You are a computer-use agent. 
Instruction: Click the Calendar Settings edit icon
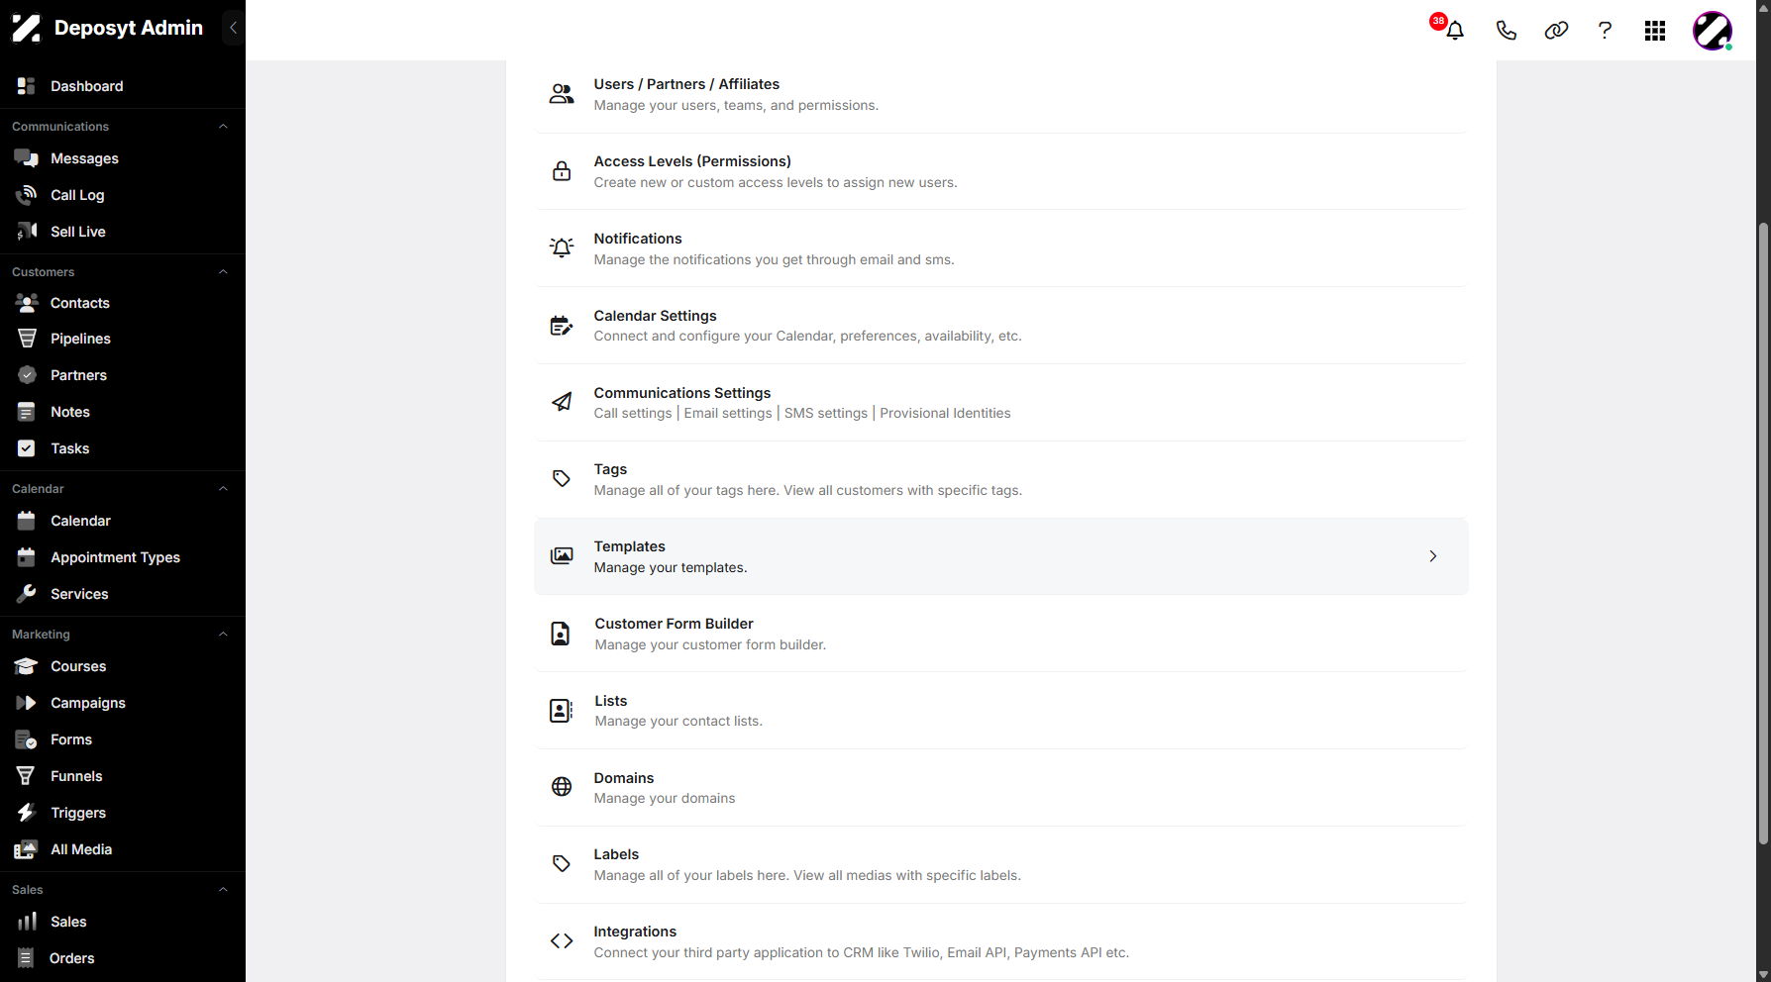click(562, 325)
